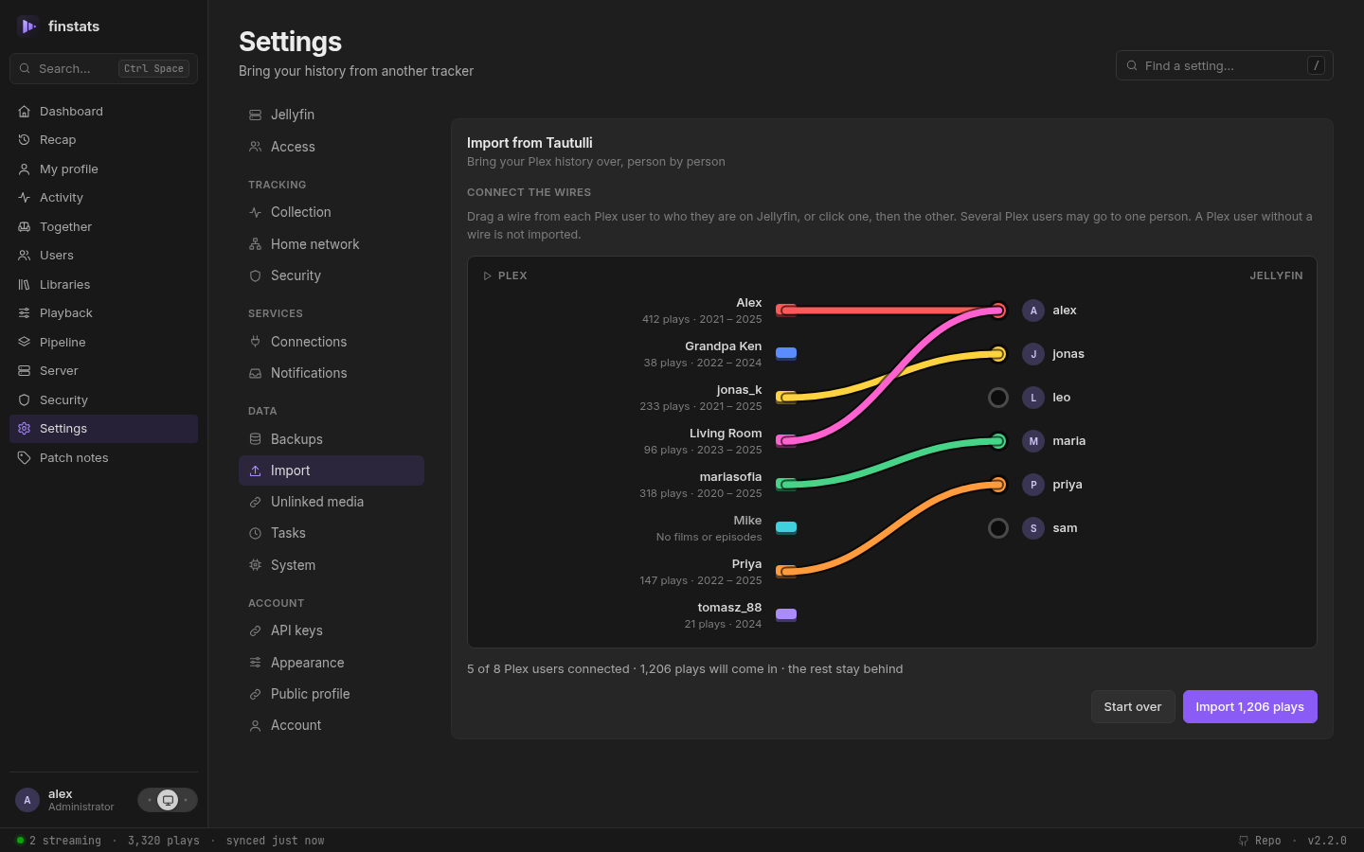This screenshot has height=852, width=1364.
Task: Click the connected maria socket
Action: [x=998, y=441]
